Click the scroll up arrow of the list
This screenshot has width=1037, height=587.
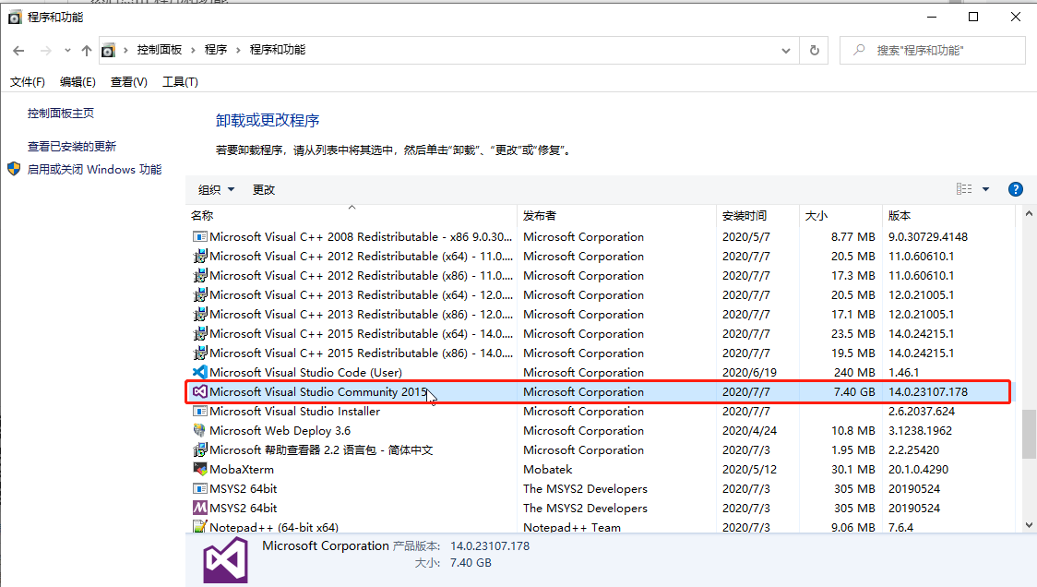click(1029, 214)
